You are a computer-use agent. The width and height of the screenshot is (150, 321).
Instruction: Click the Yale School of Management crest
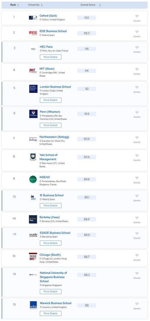[x=33, y=157]
